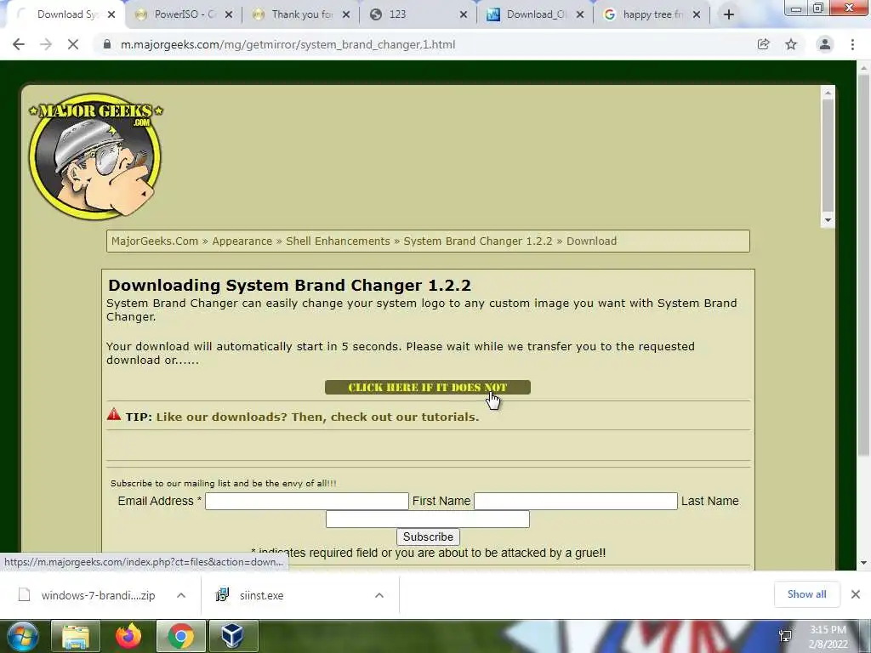This screenshot has width=871, height=653.
Task: Open MajorGeeks.Com breadcrumb link
Action: [155, 241]
